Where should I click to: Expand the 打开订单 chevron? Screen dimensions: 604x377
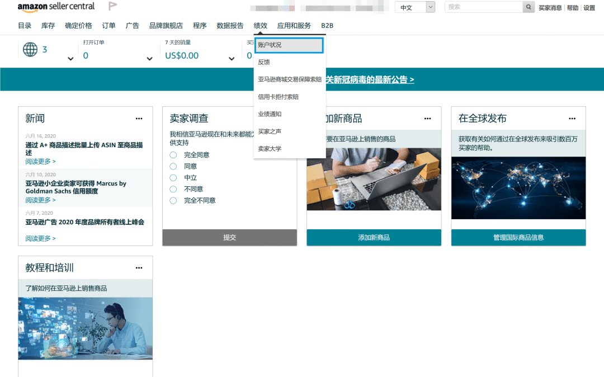[x=149, y=58]
